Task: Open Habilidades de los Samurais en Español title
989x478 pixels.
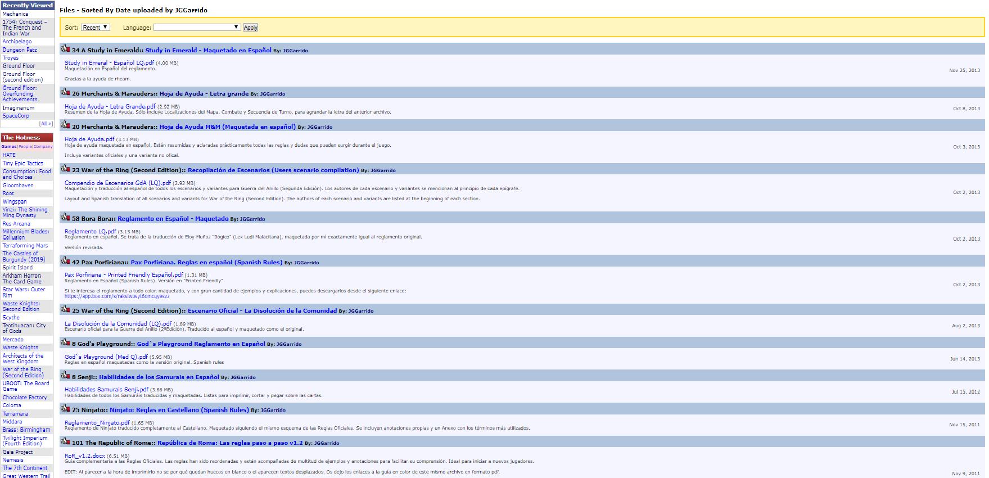Action: coord(159,377)
